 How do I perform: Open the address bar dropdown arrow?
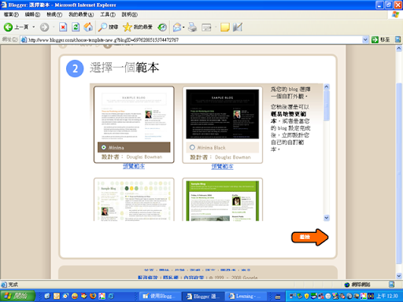pyautogui.click(x=365, y=39)
